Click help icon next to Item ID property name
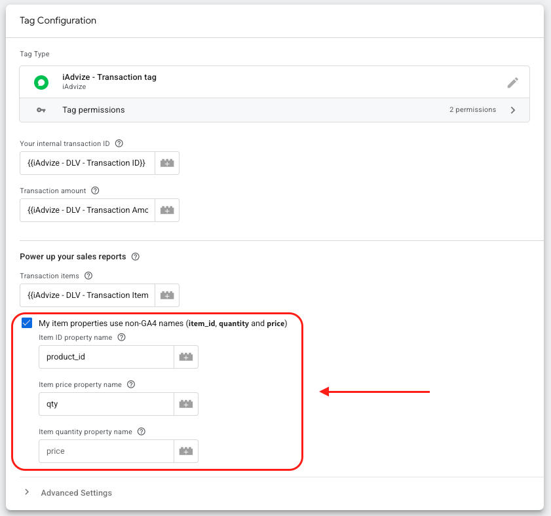 pyautogui.click(x=121, y=337)
